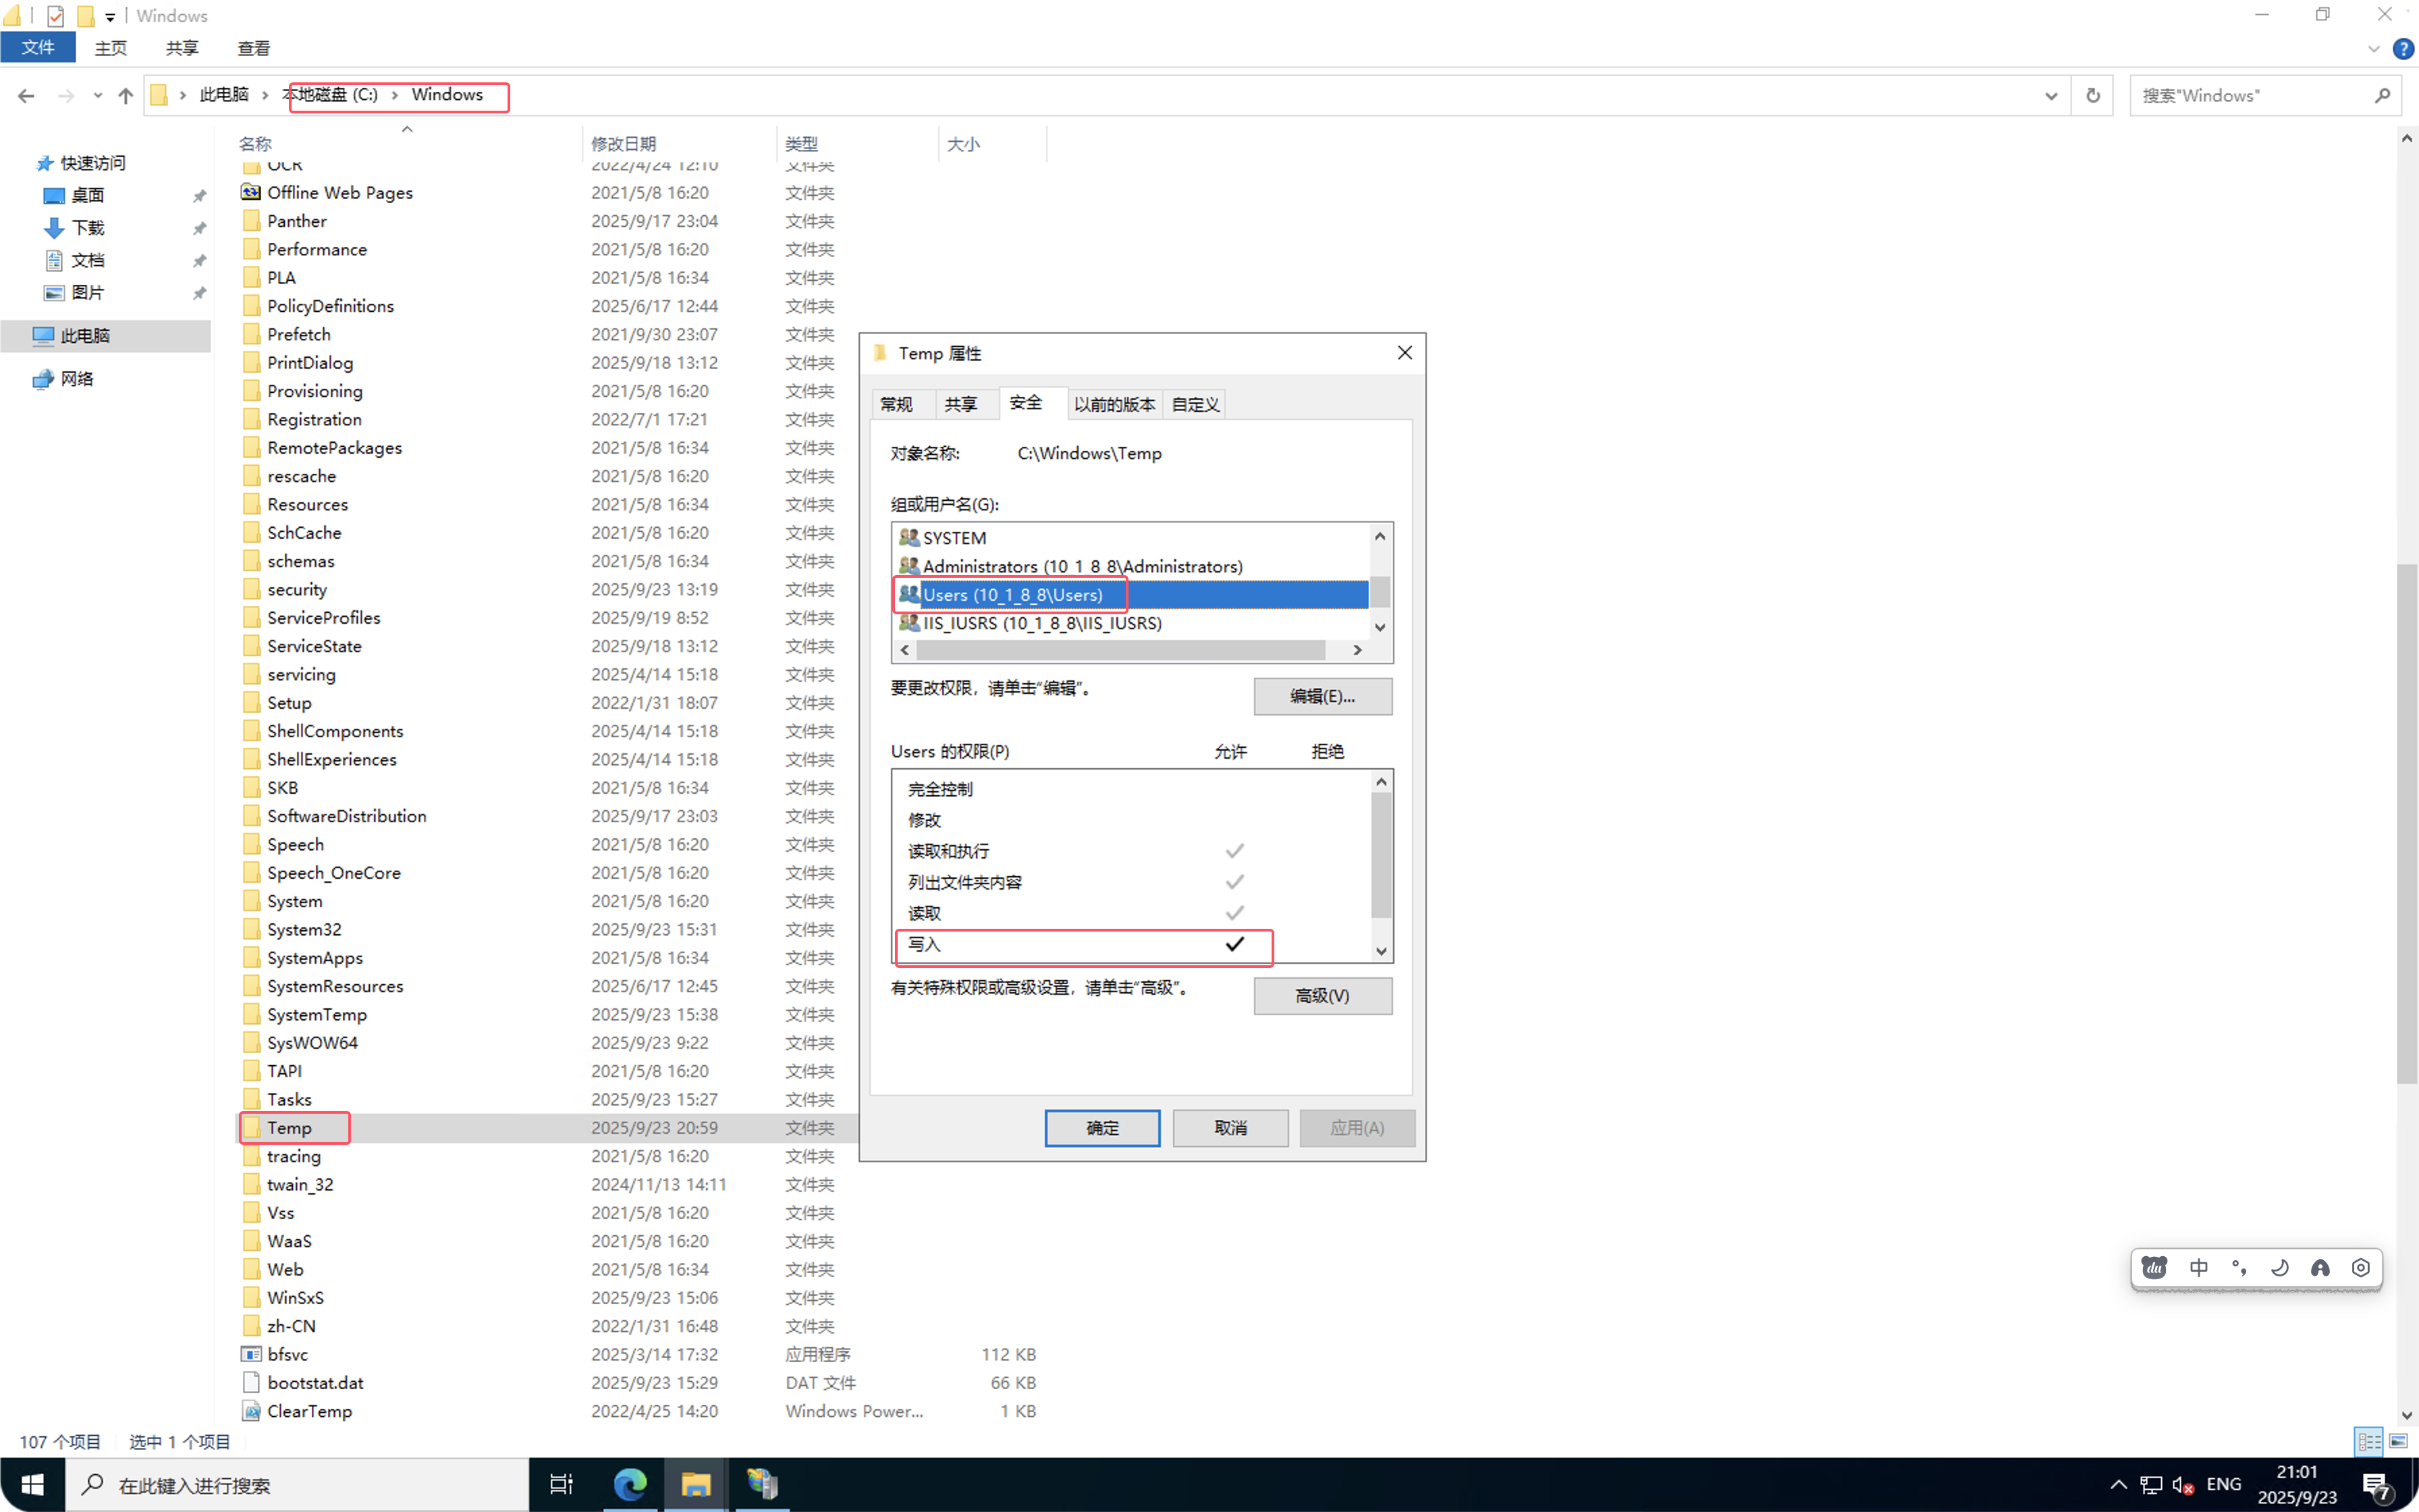
Task: Click the Back navigation arrow
Action: click(27, 96)
